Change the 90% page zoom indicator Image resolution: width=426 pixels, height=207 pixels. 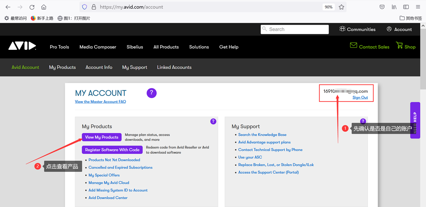[328, 7]
